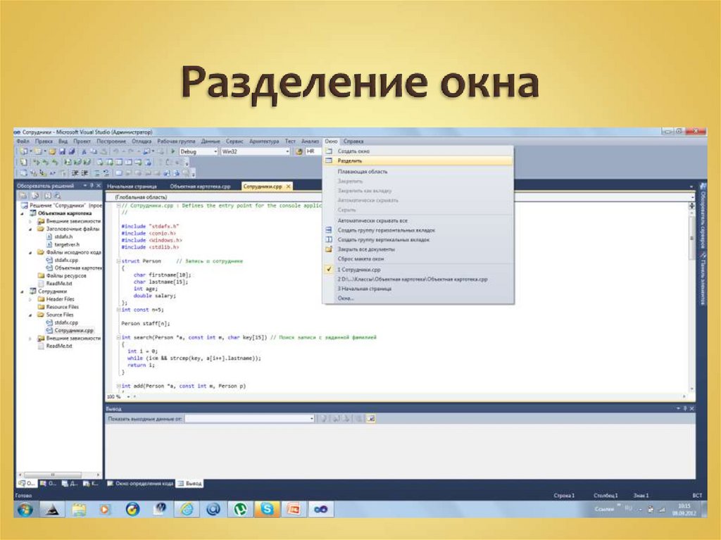Choose 'Создать окно' in the Окно menu
Screen dimensions: 721x540
(x=418, y=151)
